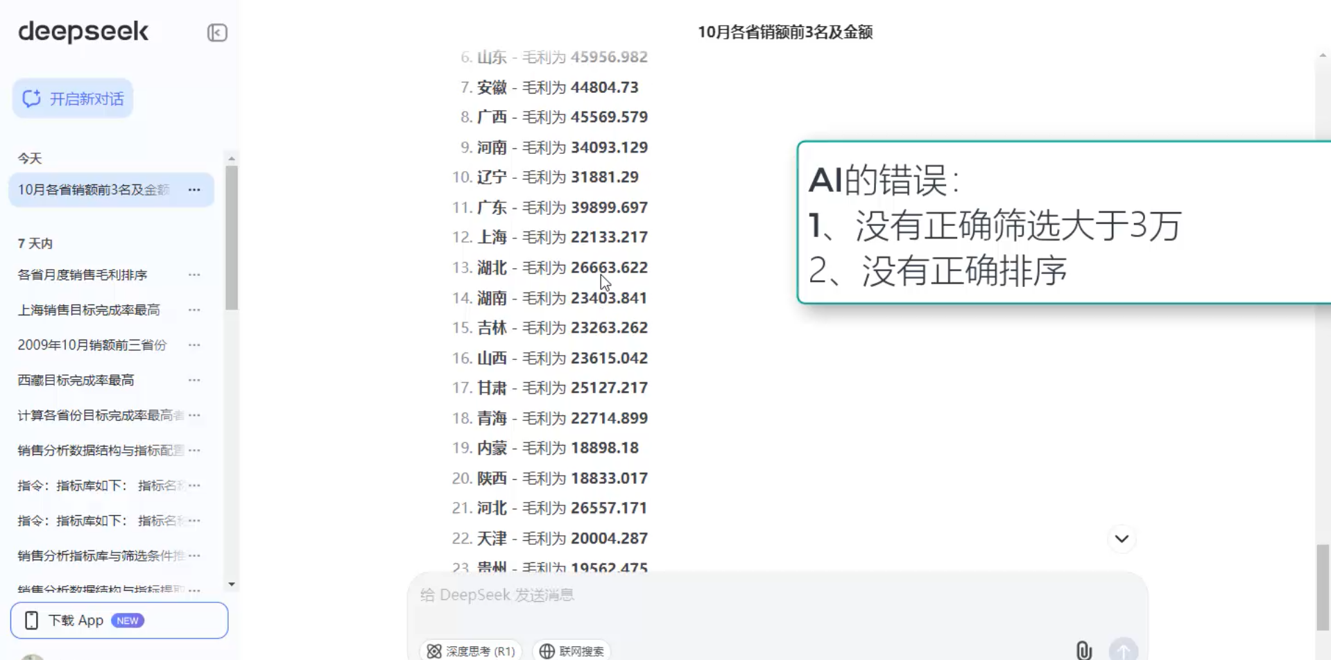Open options for 2009年10月销额前三省份 chat
This screenshot has height=660, width=1331.
[x=194, y=345]
